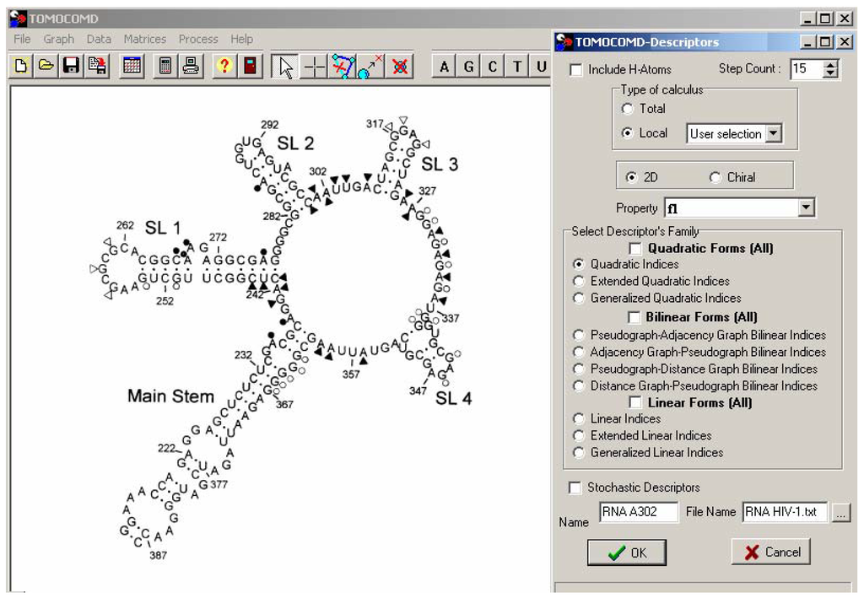Viewport: 864px width, 598px height.
Task: Choose the Chiral radio option
Action: pyautogui.click(x=715, y=177)
